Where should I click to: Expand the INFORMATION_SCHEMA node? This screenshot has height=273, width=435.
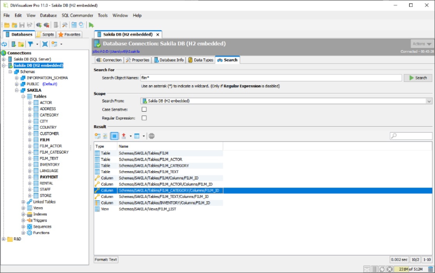click(17, 78)
